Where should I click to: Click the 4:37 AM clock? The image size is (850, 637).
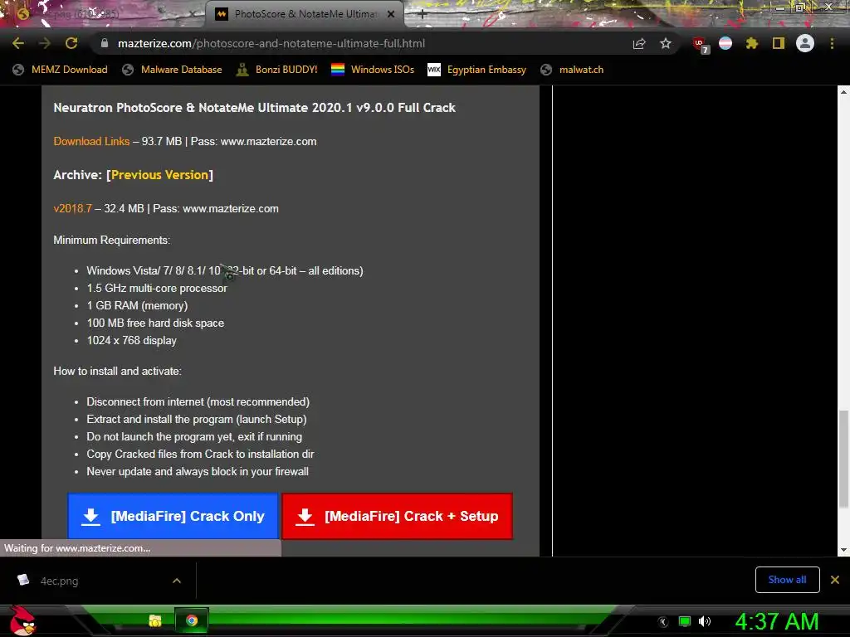(x=777, y=621)
